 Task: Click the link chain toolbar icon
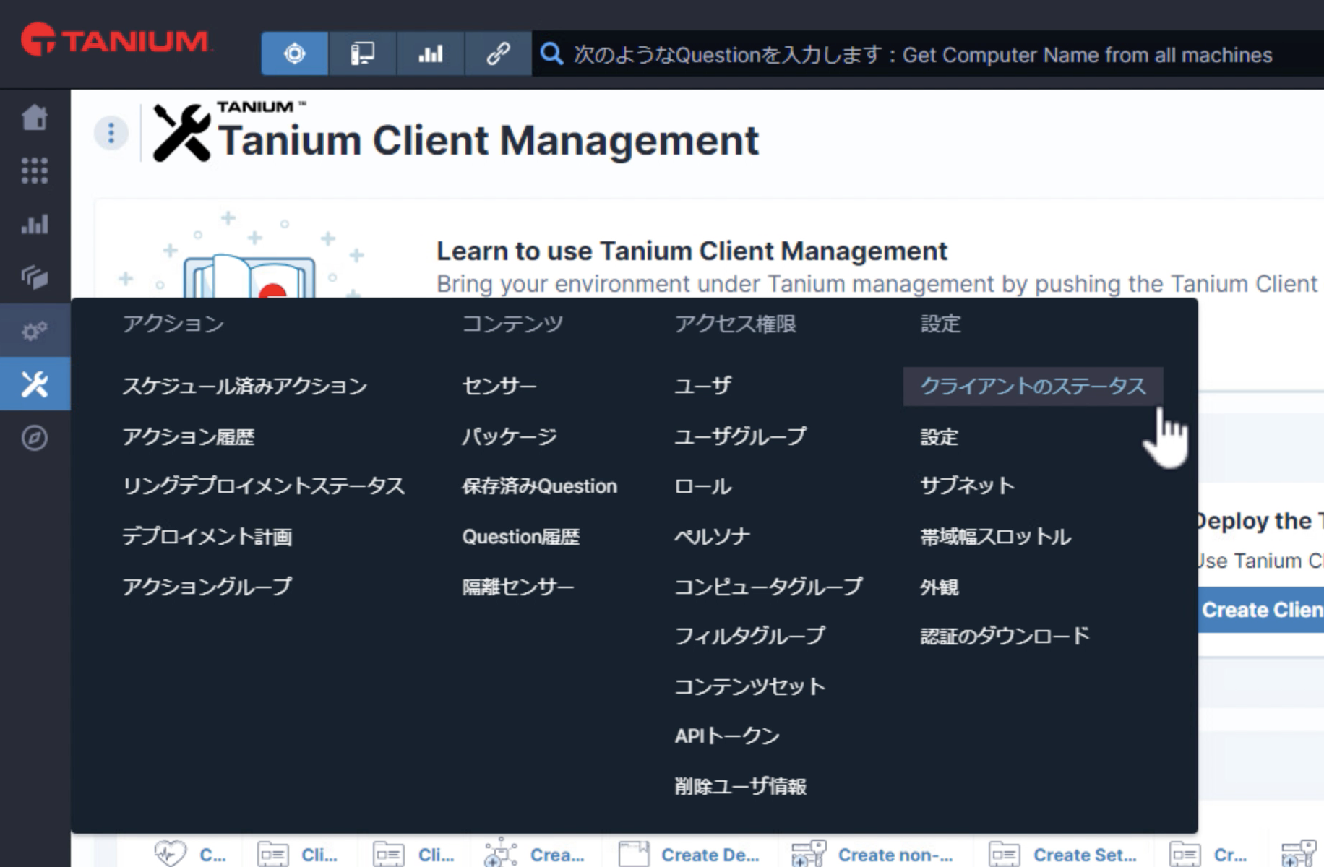498,53
